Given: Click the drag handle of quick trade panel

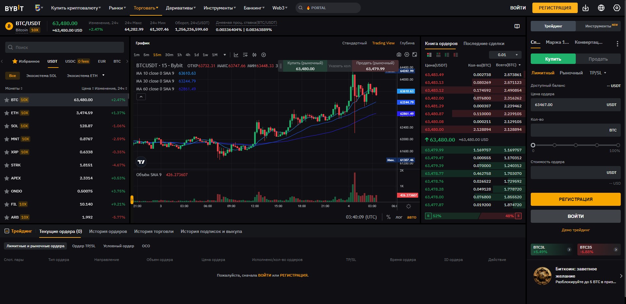Looking at the screenshot, I should 281,66.
